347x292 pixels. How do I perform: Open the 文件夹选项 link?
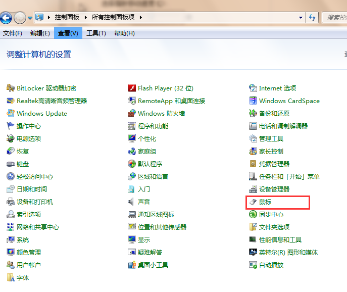coord(274,227)
